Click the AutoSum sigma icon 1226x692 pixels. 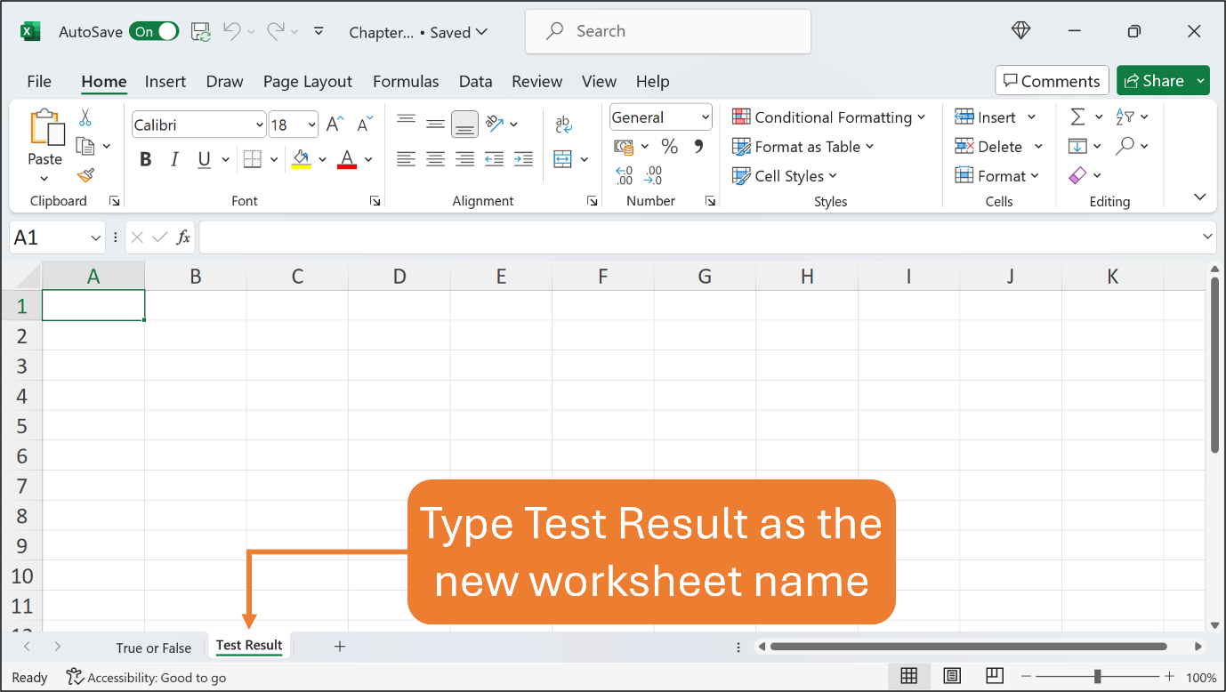click(1077, 117)
